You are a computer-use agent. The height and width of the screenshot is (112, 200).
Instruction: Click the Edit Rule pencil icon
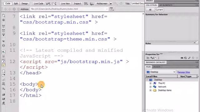click(189, 58)
